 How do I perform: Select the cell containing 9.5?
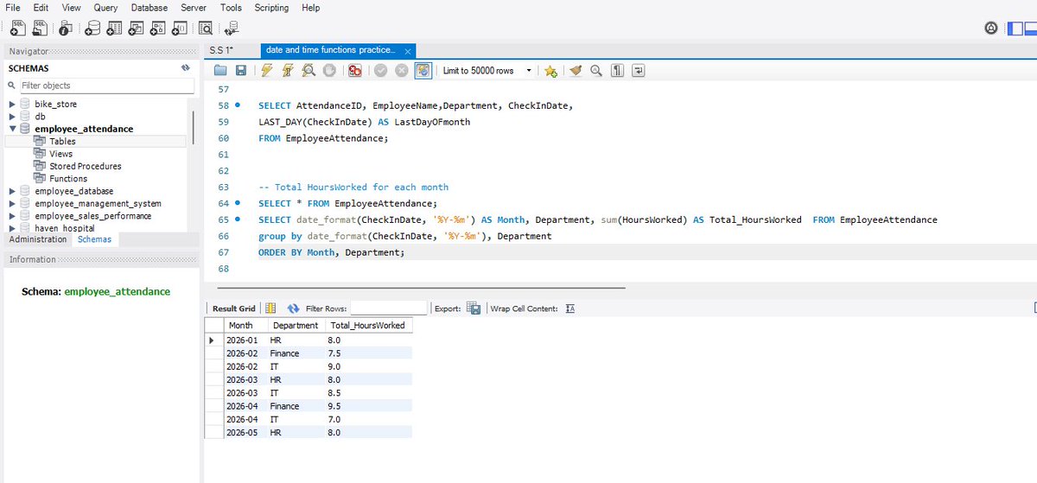367,406
